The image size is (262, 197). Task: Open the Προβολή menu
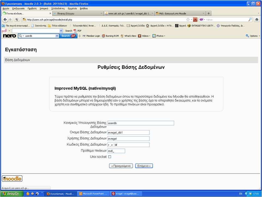tap(32, 8)
